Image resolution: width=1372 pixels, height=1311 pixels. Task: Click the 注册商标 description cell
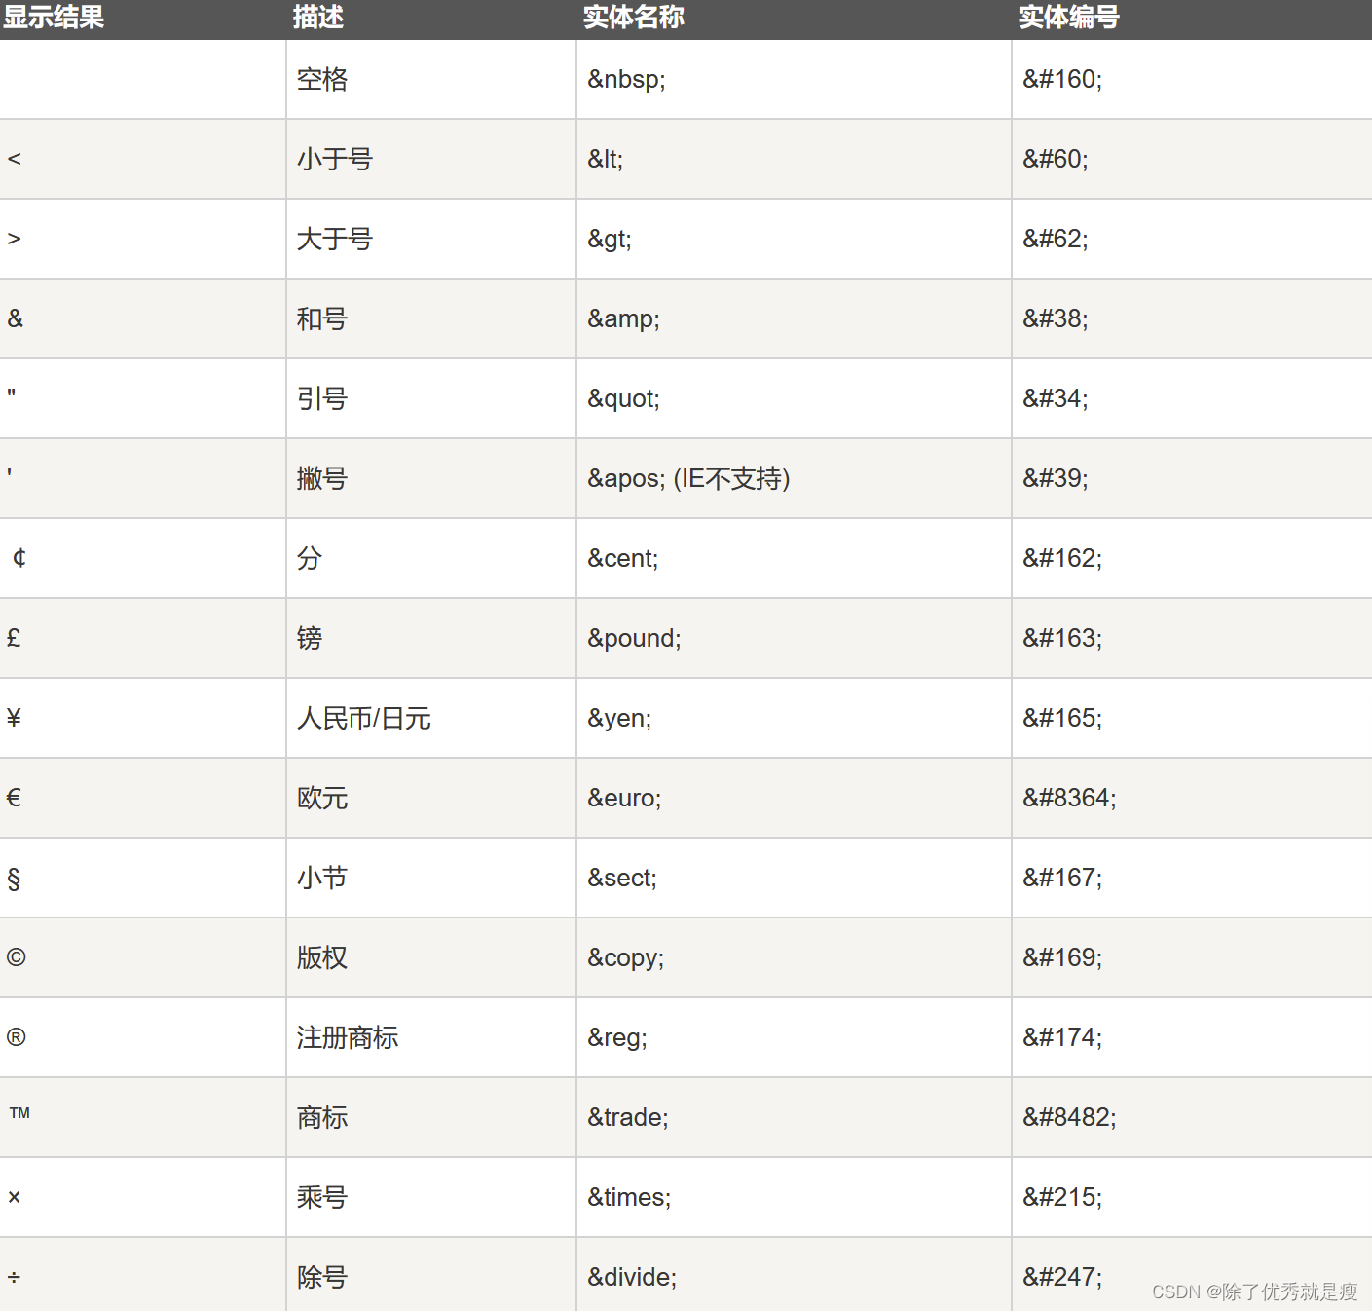coord(348,1037)
